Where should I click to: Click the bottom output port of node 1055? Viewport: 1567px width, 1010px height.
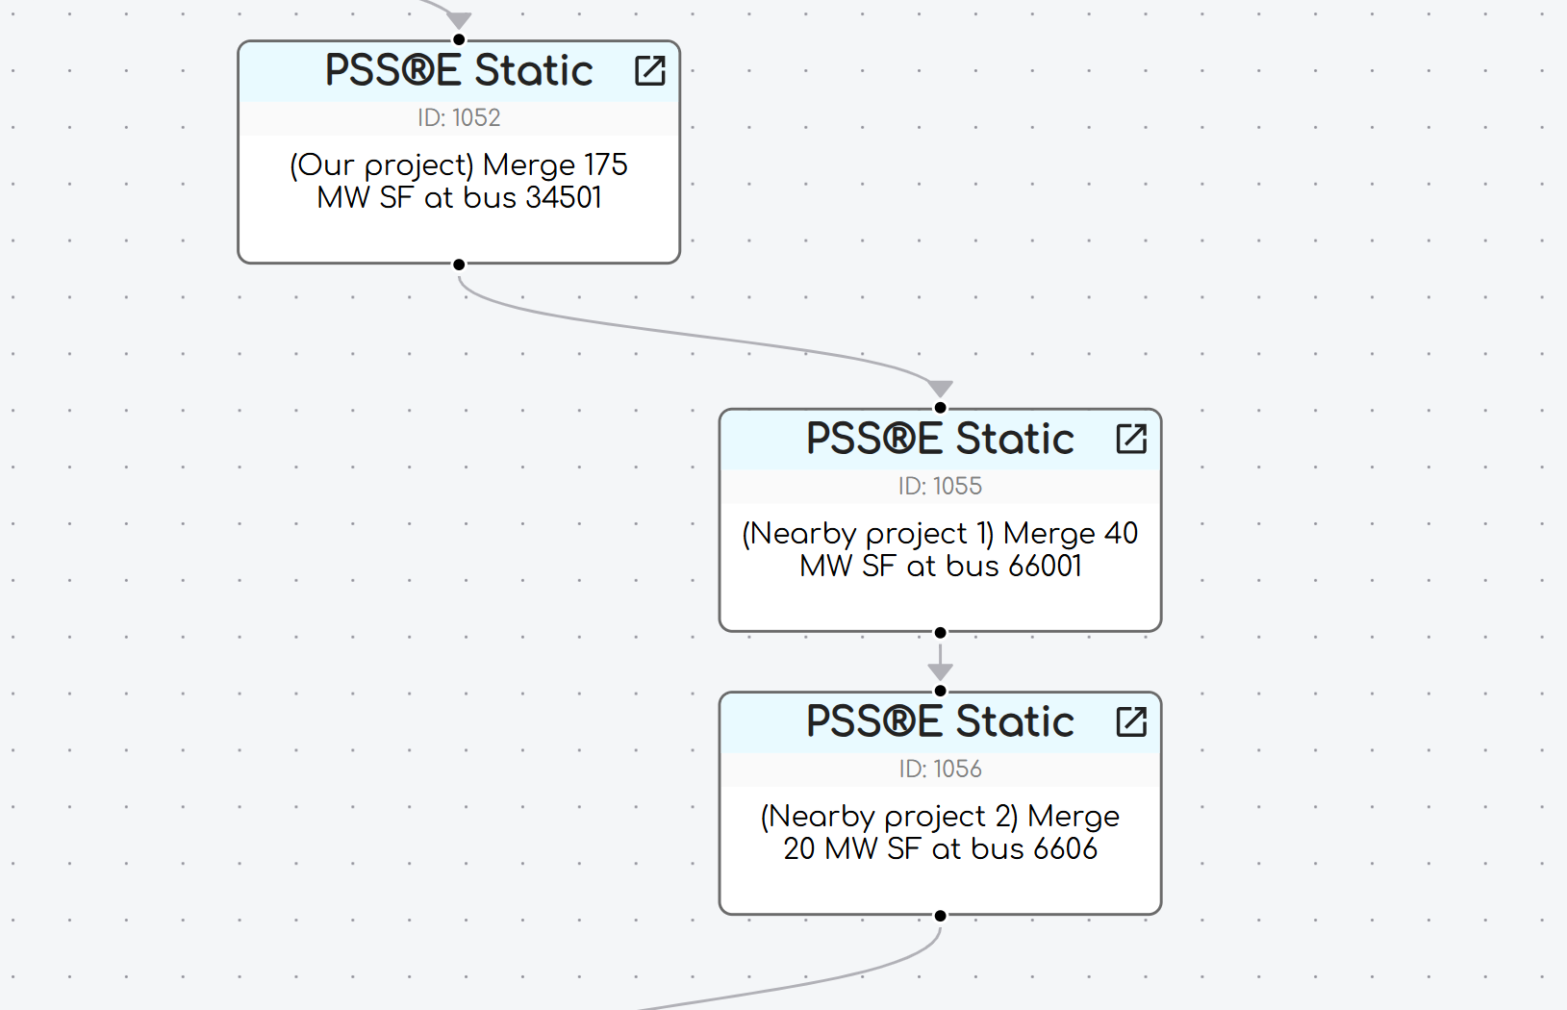click(x=940, y=633)
